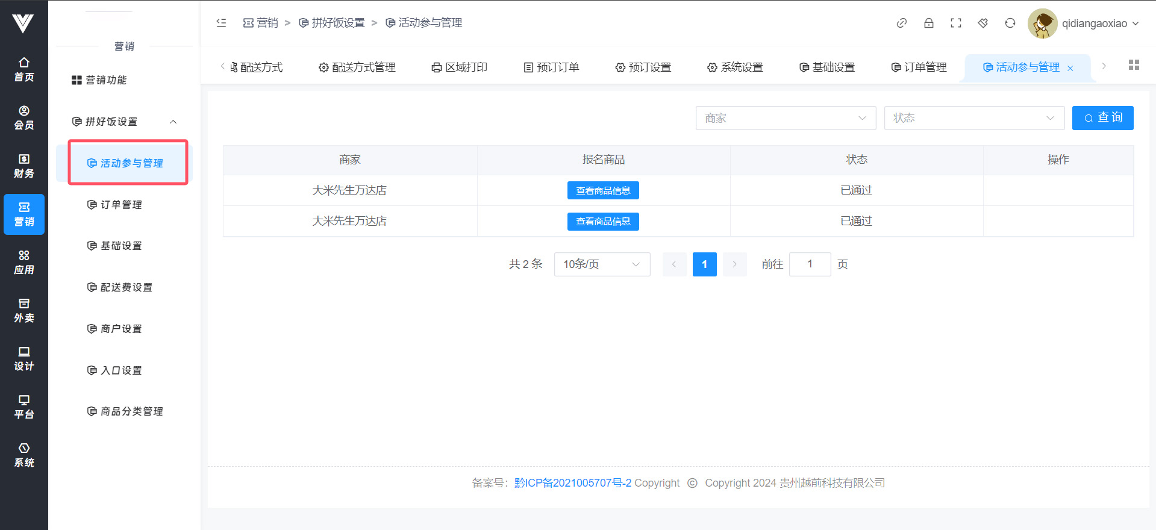Select 配送费设置 in the side menu

pos(126,287)
